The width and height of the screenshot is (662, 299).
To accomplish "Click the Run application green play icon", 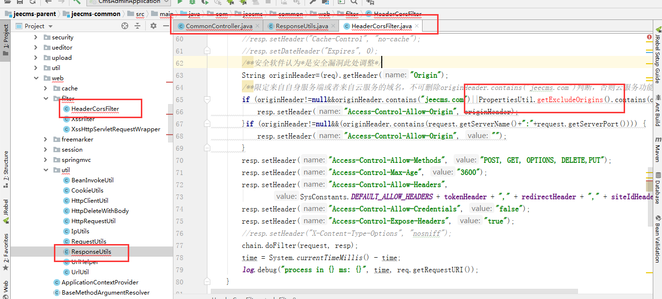I will 181,2.
